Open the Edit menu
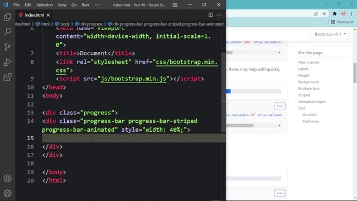Image resolution: width=357 pixels, height=201 pixels. click(28, 5)
